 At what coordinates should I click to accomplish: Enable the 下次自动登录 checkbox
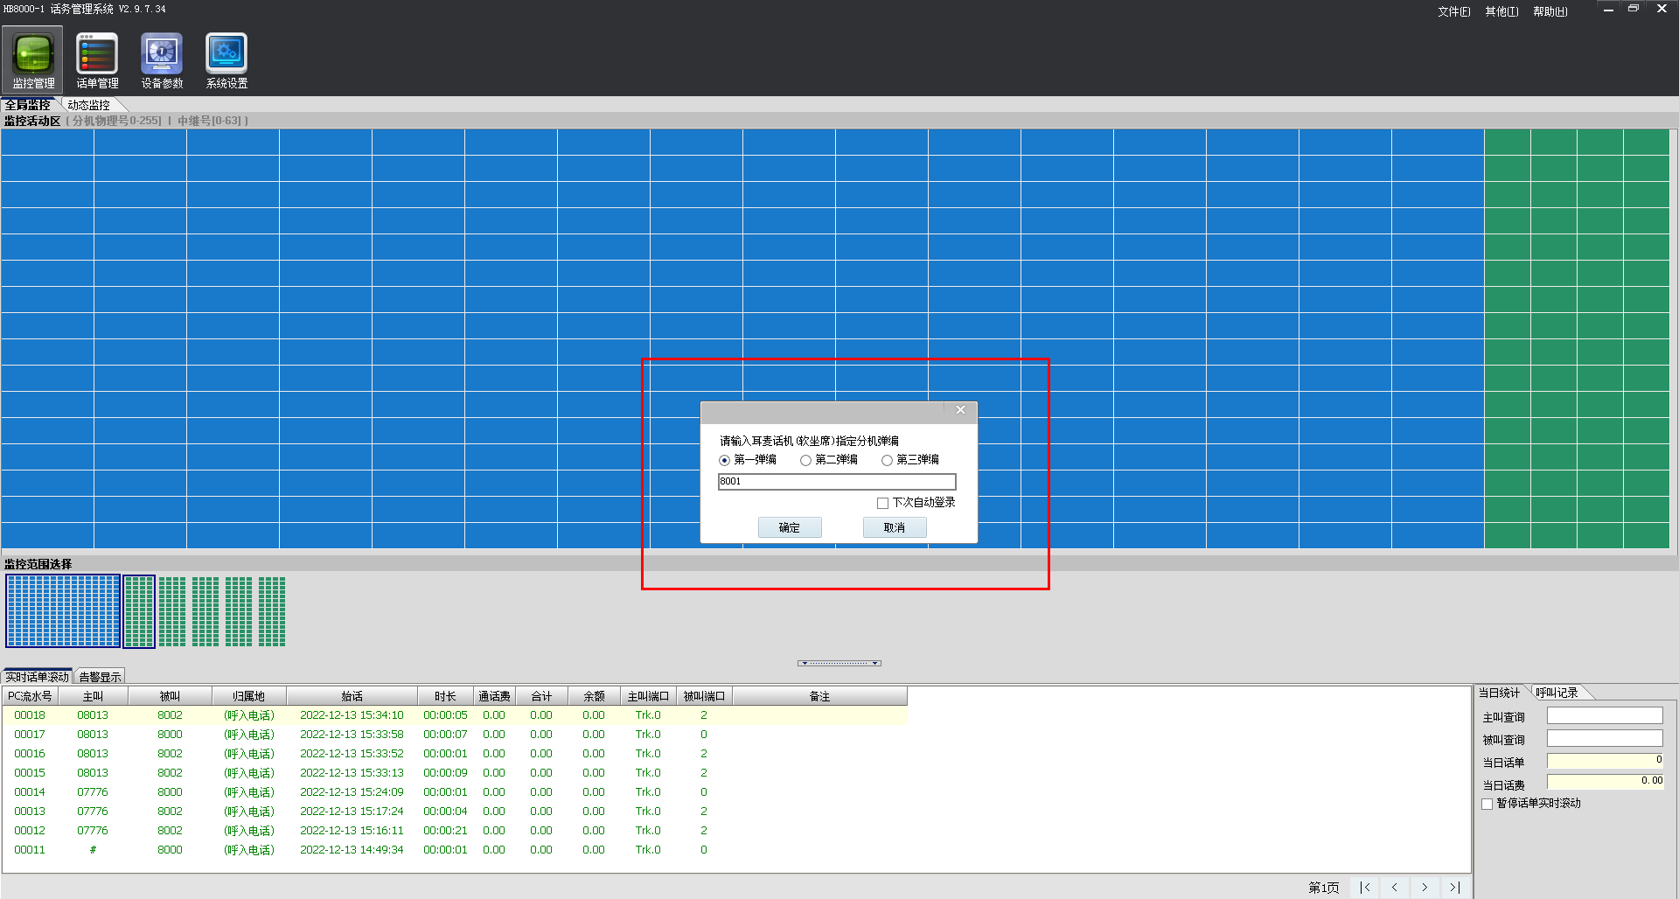tap(882, 503)
